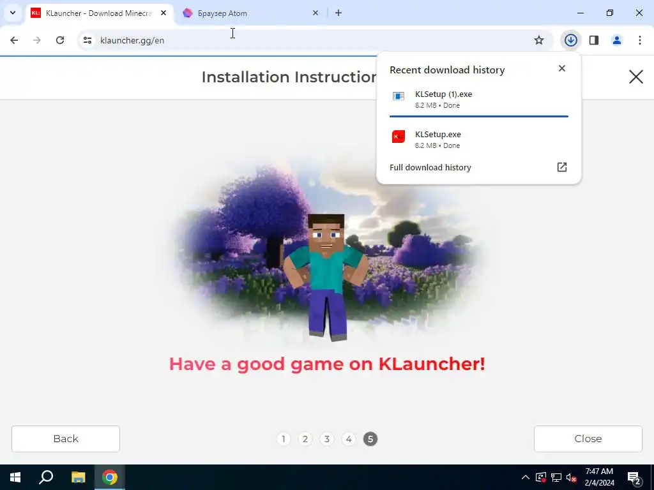This screenshot has width=654, height=490.
Task: View site information icon
Action: (87, 40)
